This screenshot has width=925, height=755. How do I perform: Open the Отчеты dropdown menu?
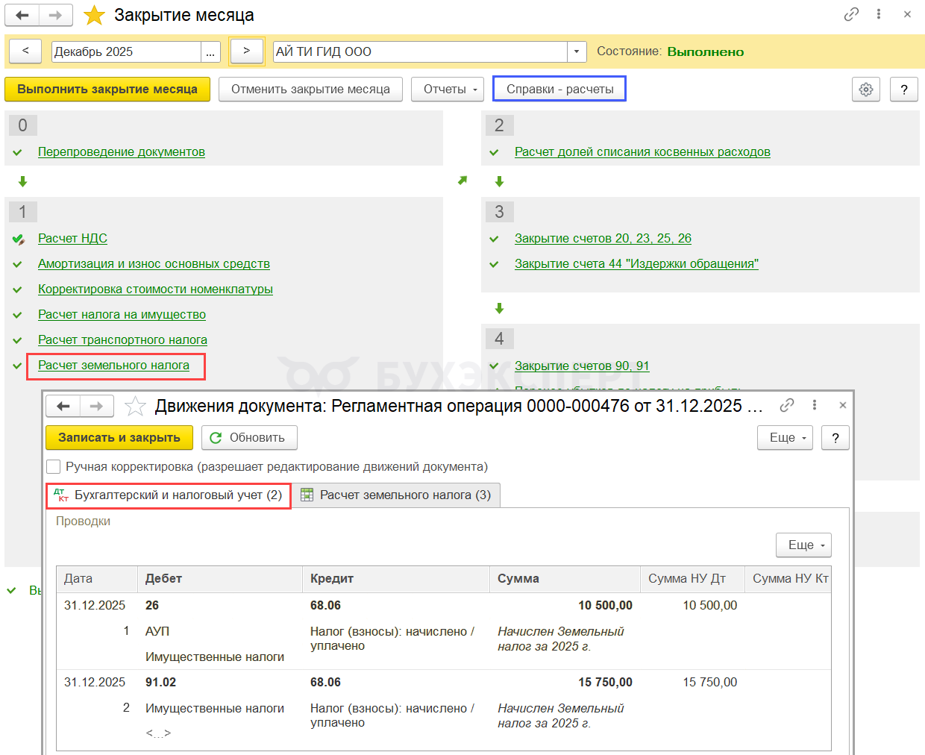coord(448,90)
